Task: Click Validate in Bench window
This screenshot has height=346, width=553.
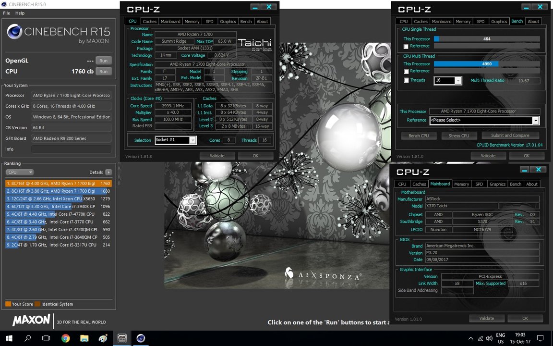Action: (488, 156)
